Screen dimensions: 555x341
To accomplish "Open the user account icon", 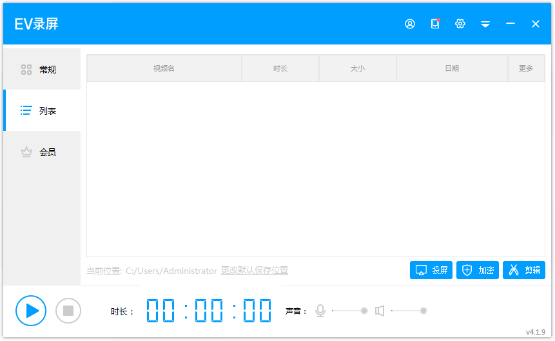I will click(x=410, y=24).
